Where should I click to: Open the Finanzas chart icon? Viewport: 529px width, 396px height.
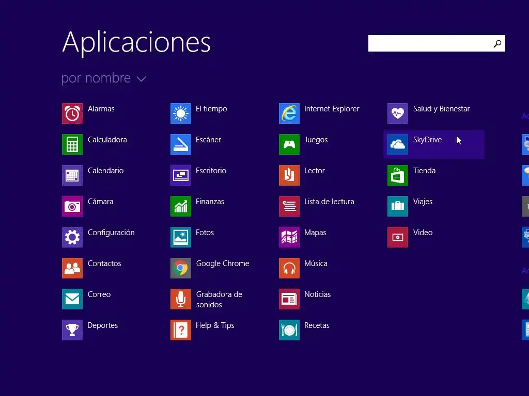pyautogui.click(x=181, y=206)
